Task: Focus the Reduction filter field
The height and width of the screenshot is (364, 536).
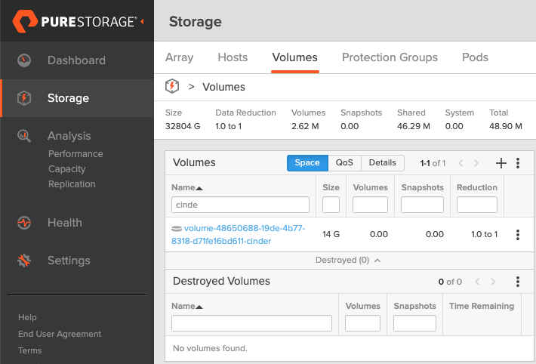Action: pyautogui.click(x=477, y=205)
